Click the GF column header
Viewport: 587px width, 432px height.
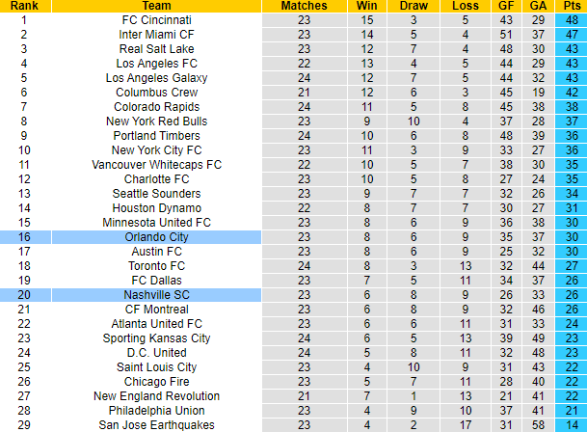505,6
